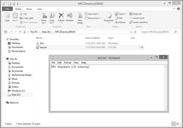Image resolution: width=183 pixels, height=128 pixels.
Task: Click the Rename icon in ribbon
Action: click(x=70, y=17)
